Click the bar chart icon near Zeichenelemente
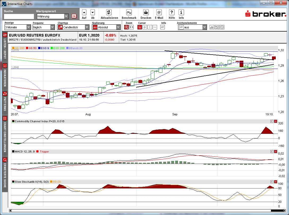 tap(212, 27)
